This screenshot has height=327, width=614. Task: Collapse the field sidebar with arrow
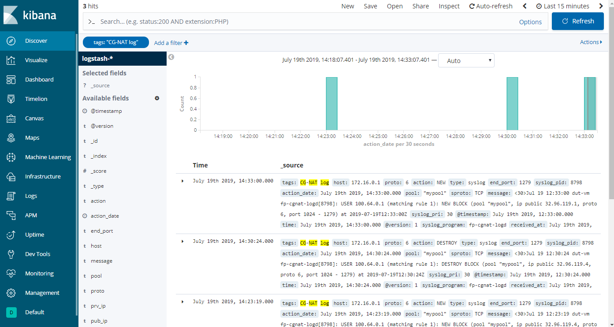[x=171, y=57]
